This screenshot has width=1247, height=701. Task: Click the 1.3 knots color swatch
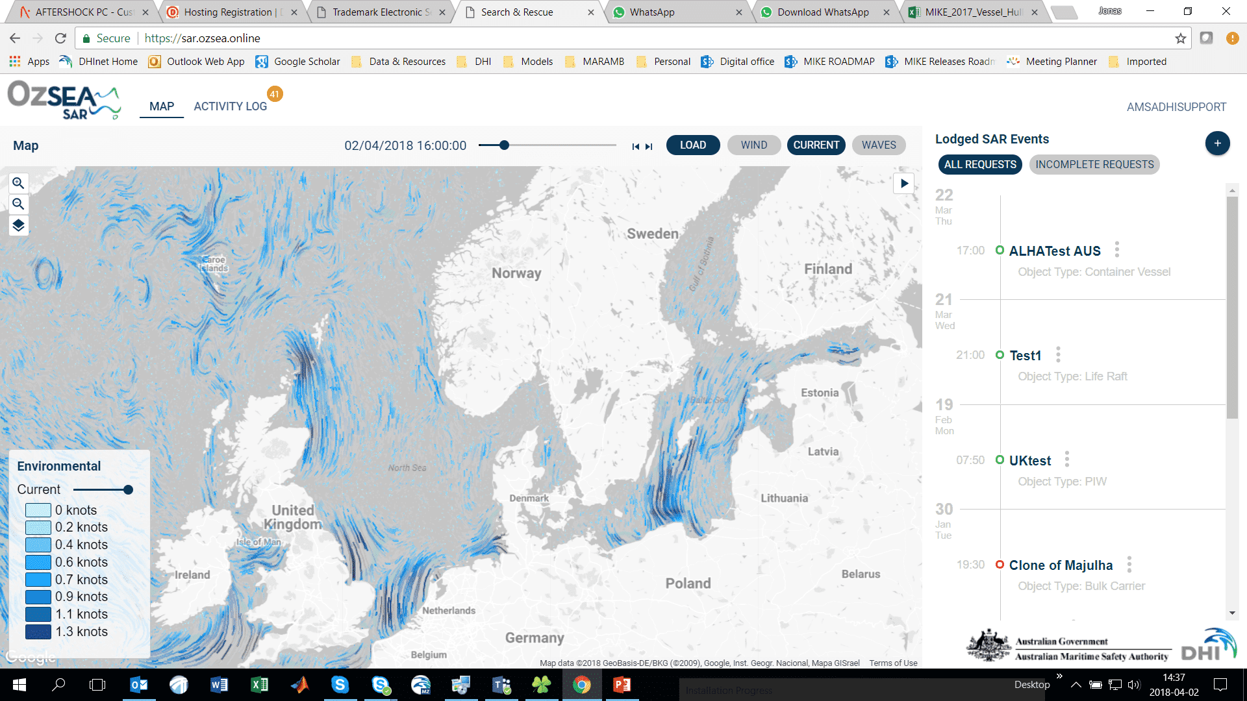tap(38, 632)
